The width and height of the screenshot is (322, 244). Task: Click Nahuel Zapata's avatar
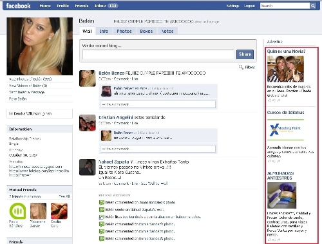click(x=88, y=167)
